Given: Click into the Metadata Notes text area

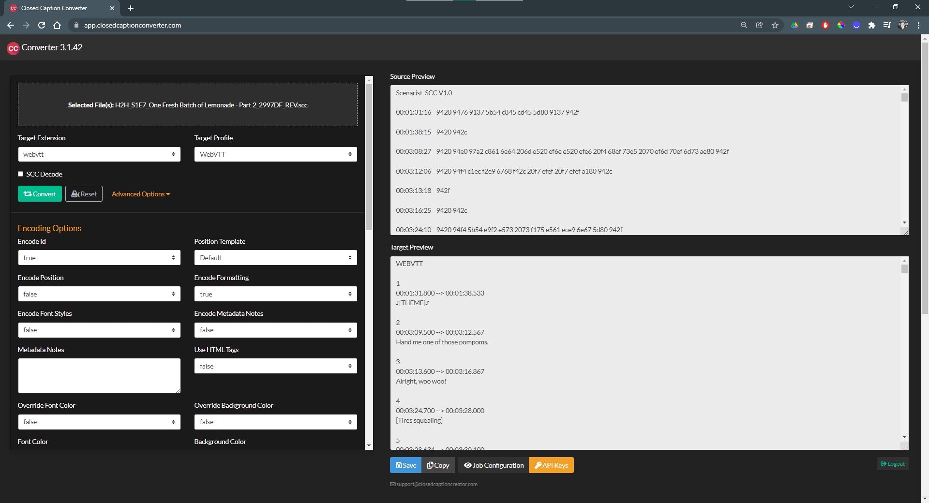Looking at the screenshot, I should point(99,376).
